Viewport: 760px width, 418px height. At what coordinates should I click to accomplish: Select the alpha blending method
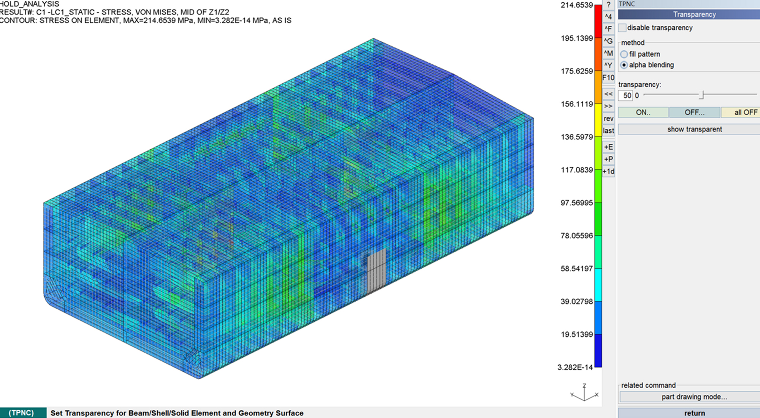click(x=624, y=65)
